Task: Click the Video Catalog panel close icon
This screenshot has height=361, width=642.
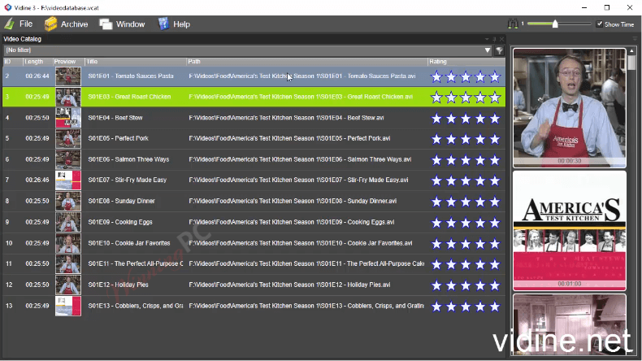Action: (501, 39)
